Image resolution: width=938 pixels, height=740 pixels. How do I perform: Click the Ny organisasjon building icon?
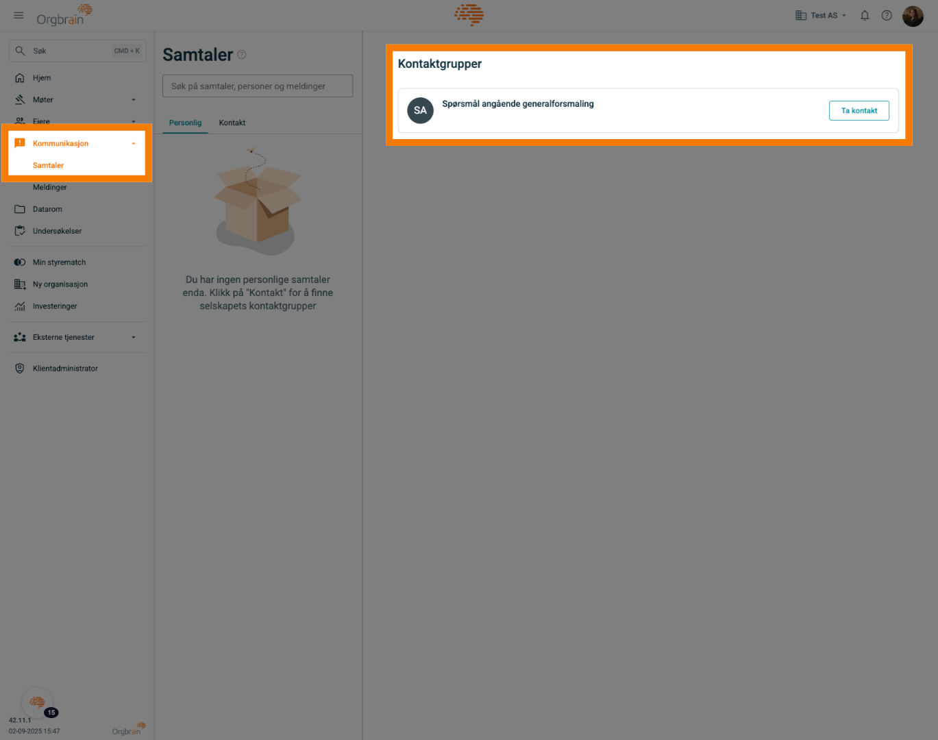point(20,284)
